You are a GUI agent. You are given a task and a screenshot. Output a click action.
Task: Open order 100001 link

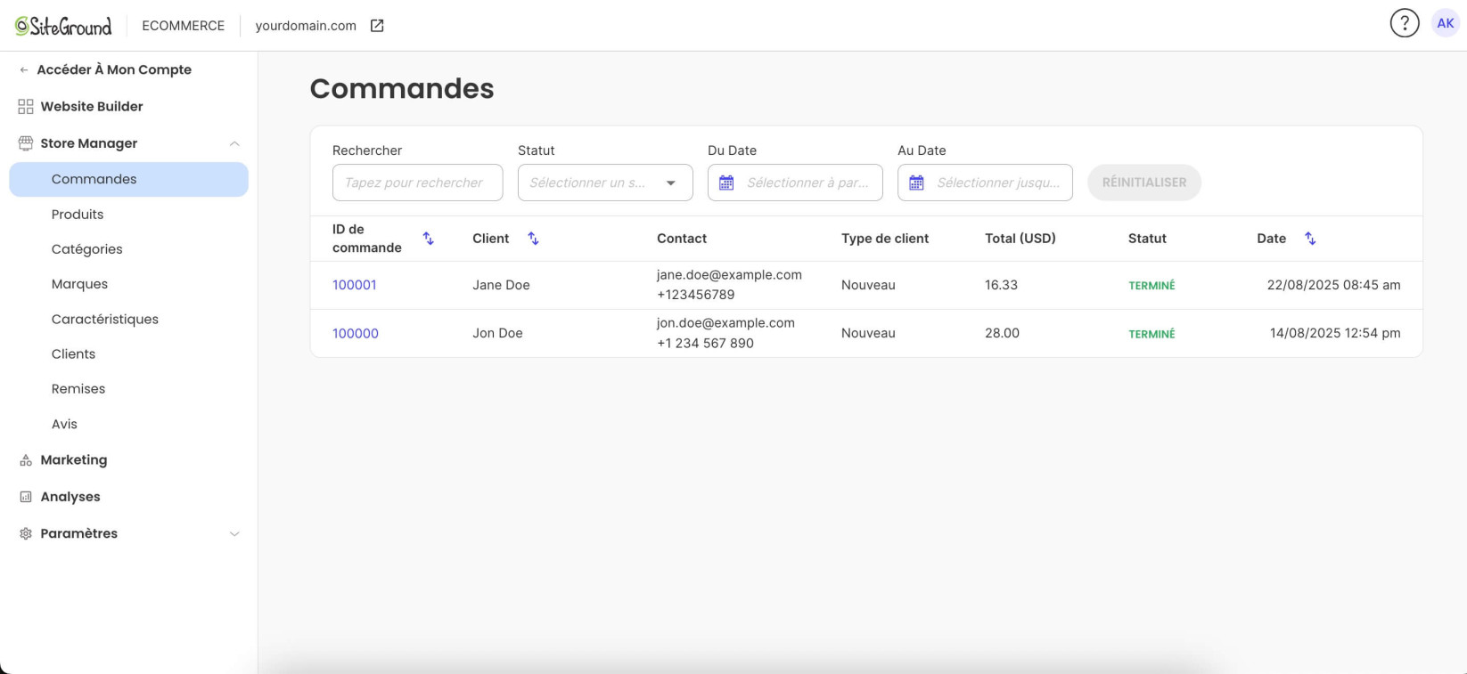(x=355, y=285)
